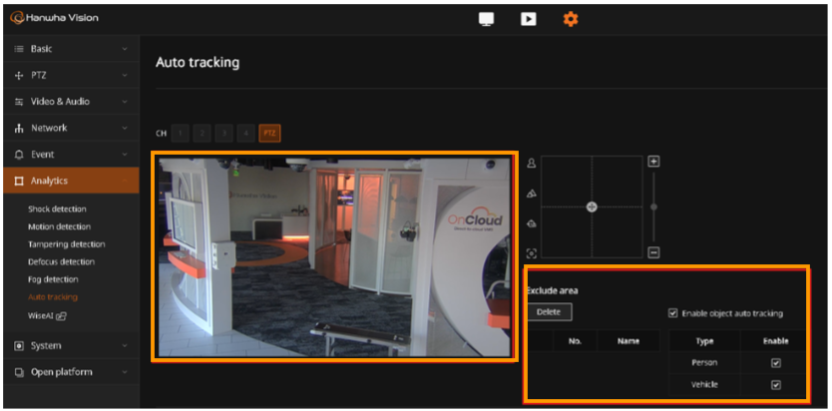
Task: Click the zoom in plus button
Action: coord(654,162)
